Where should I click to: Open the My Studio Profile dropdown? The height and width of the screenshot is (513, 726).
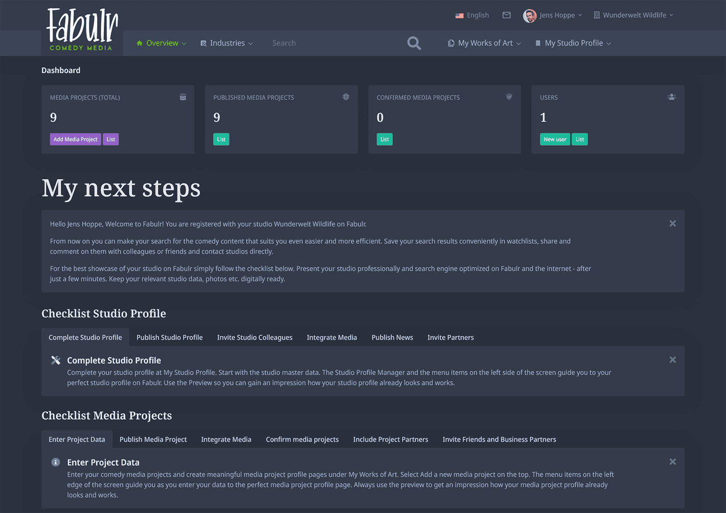[573, 43]
